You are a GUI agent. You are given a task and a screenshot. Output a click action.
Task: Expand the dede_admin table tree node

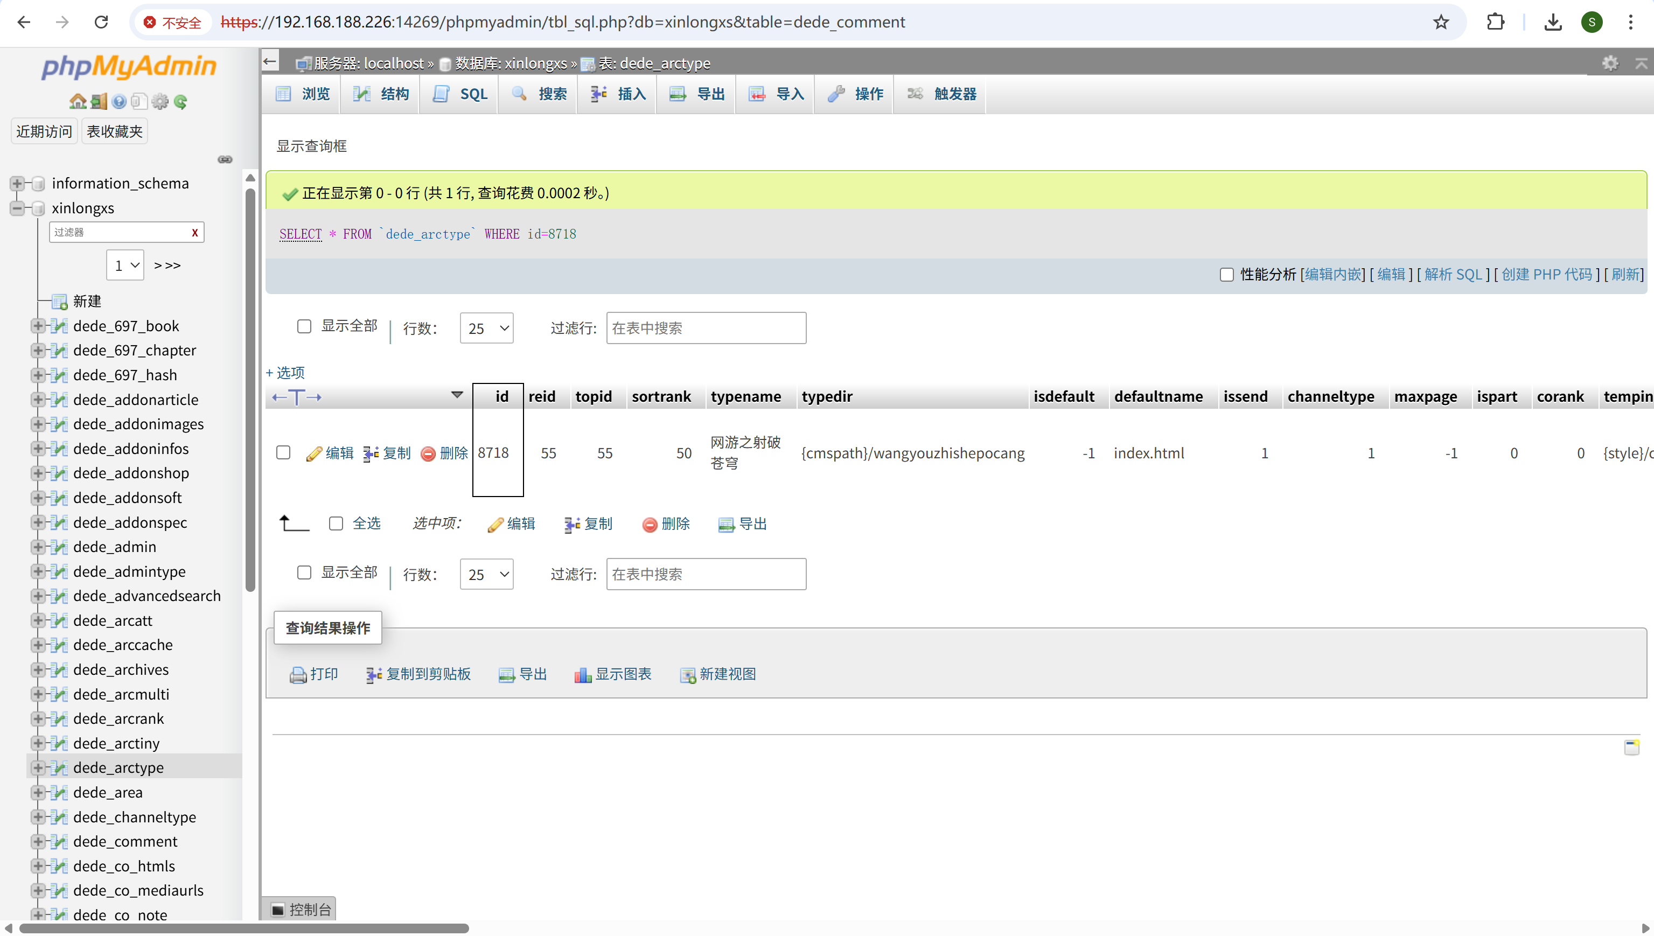38,547
